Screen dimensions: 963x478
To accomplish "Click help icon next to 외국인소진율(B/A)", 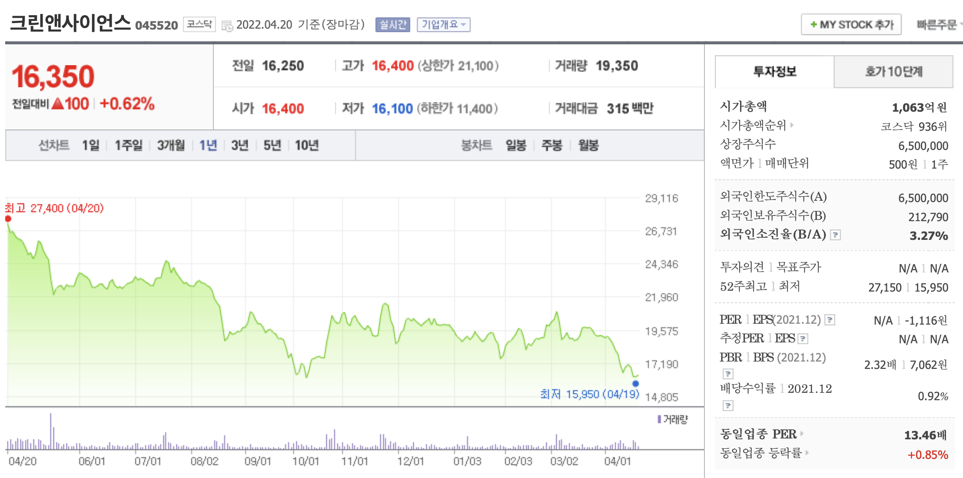I will point(835,235).
